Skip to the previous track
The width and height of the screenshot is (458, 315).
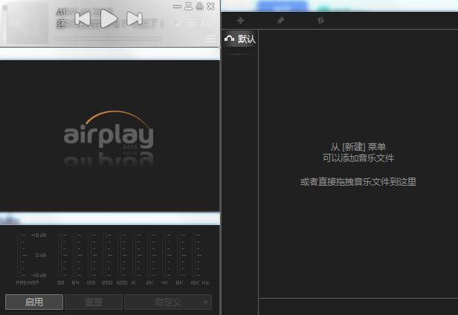pyautogui.click(x=83, y=19)
